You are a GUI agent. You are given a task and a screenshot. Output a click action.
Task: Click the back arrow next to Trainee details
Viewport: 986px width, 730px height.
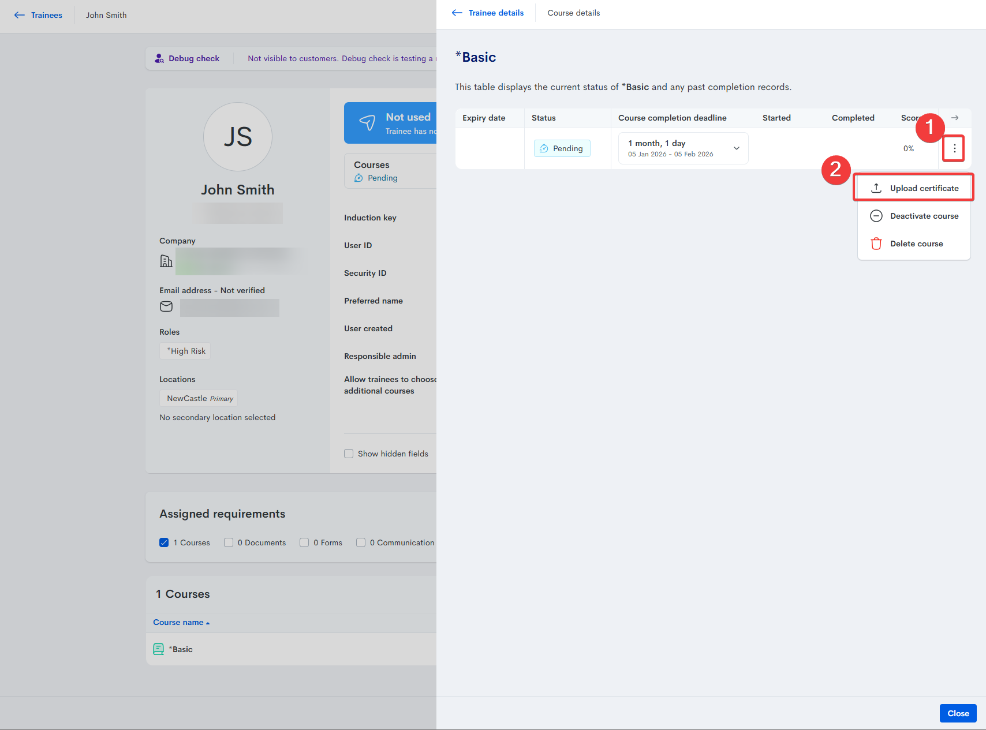[x=457, y=13]
